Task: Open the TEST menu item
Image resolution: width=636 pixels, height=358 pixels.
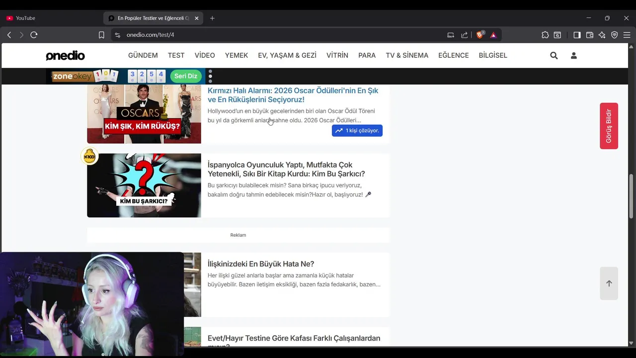Action: [x=176, y=55]
